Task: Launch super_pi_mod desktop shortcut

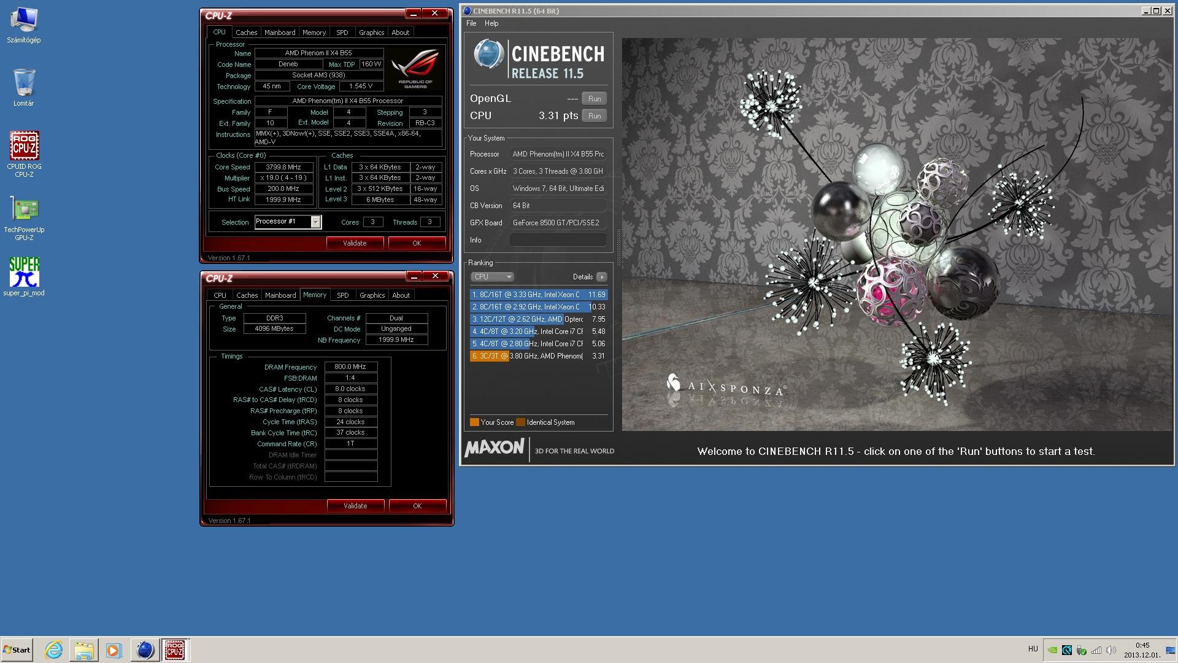Action: (24, 277)
